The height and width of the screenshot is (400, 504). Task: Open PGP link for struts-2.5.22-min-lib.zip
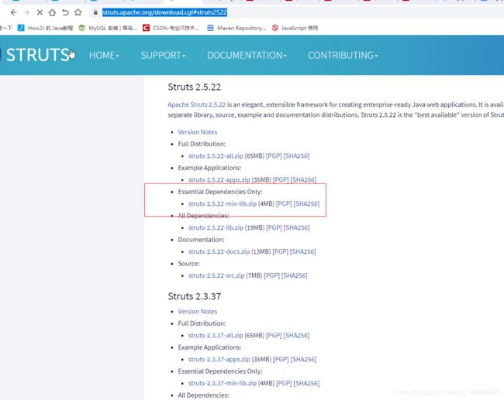coord(284,203)
